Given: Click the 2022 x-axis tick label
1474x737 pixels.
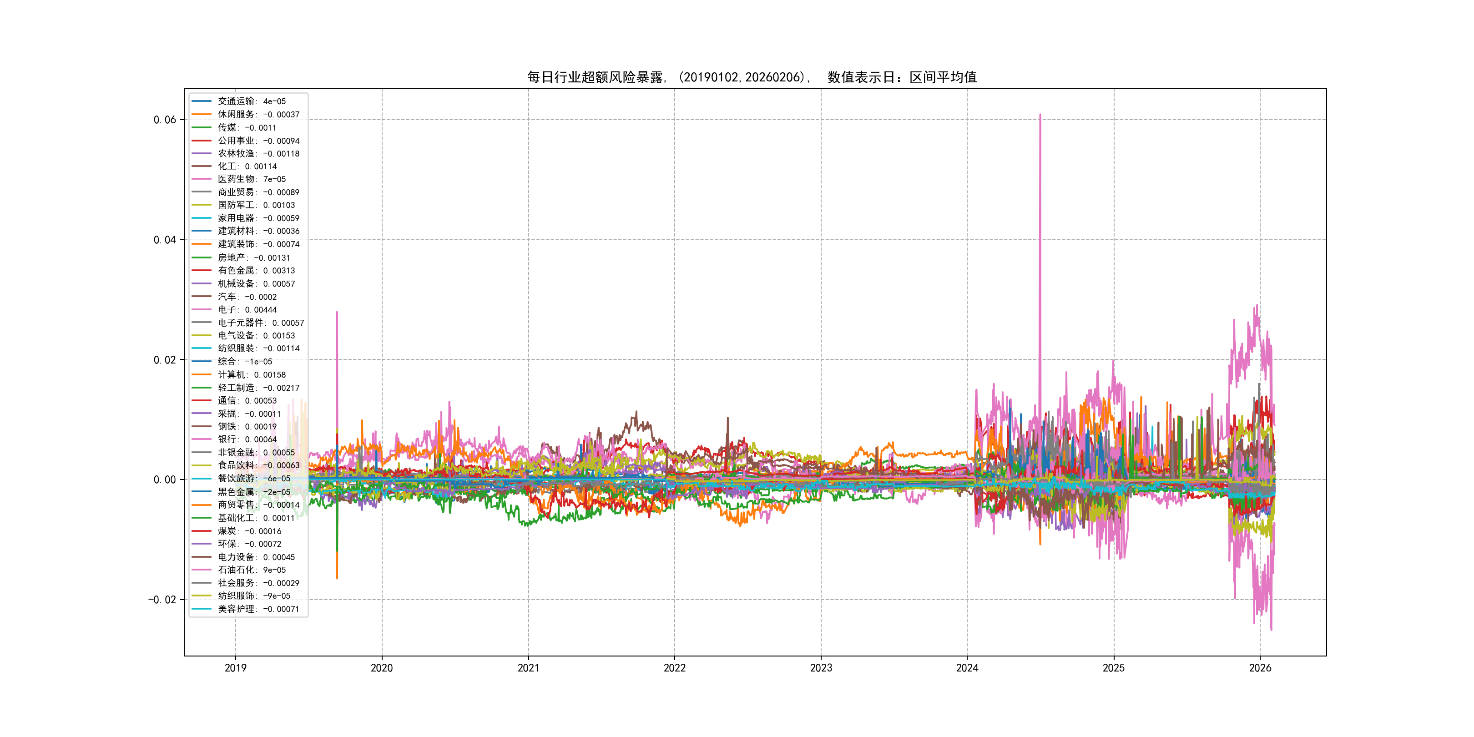Looking at the screenshot, I should [x=674, y=668].
